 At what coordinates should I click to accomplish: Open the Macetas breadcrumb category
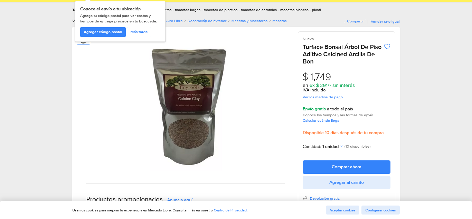tap(279, 21)
